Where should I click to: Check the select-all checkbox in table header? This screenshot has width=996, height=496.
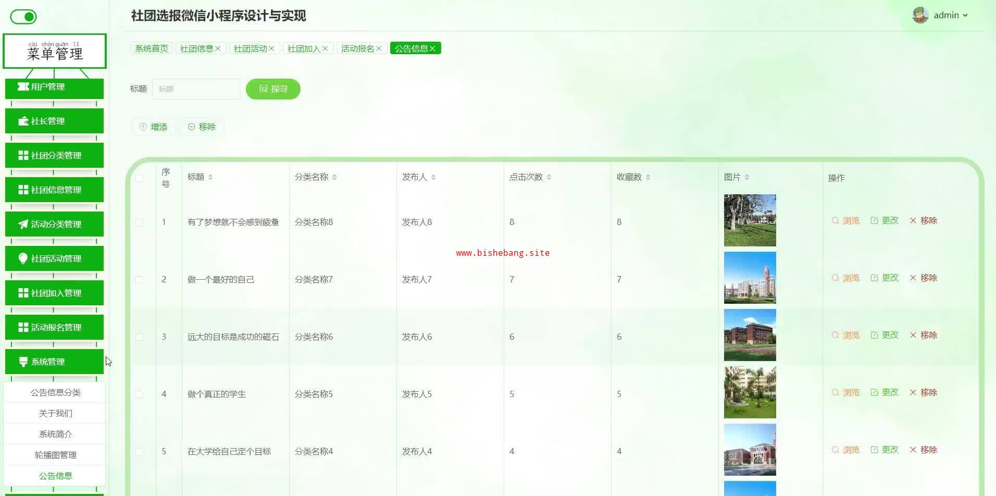139,178
